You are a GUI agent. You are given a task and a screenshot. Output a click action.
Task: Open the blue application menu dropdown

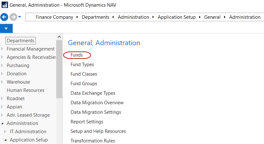click(x=6, y=29)
